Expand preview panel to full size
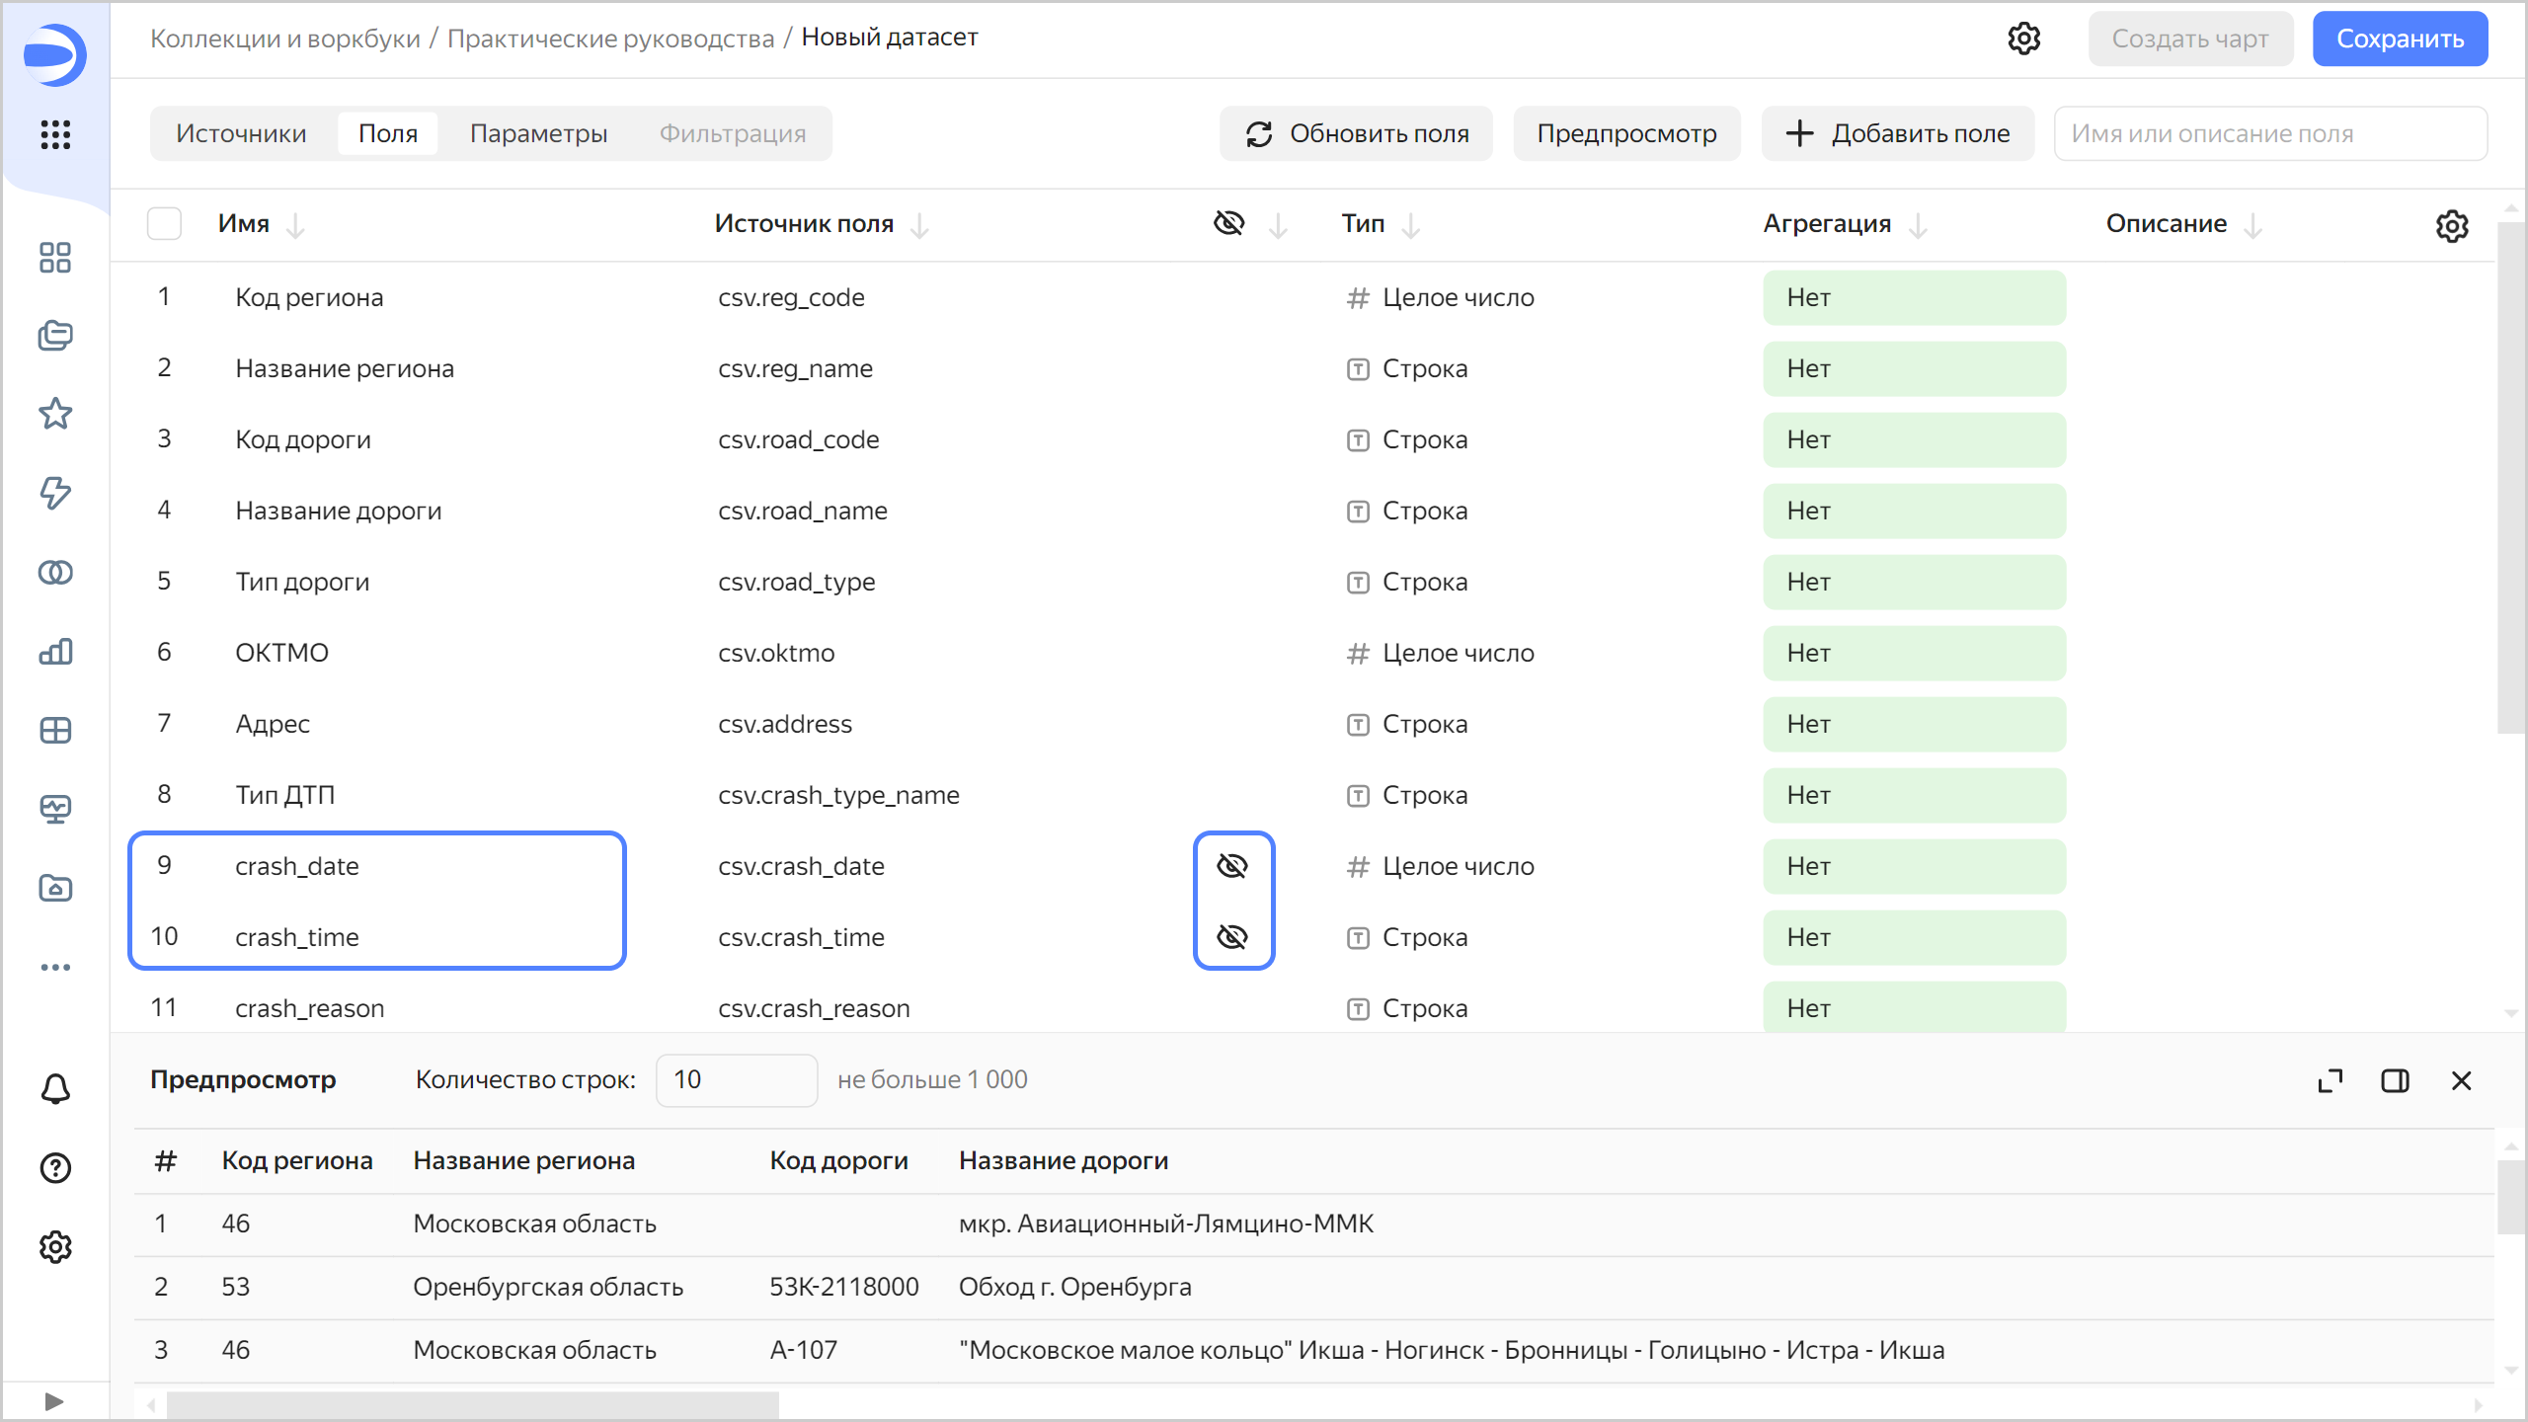Viewport: 2528px width, 1422px height. [2330, 1081]
